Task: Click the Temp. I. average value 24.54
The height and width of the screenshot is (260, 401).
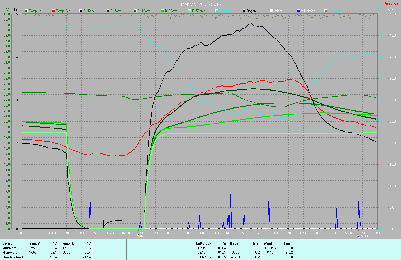Action: point(87,257)
